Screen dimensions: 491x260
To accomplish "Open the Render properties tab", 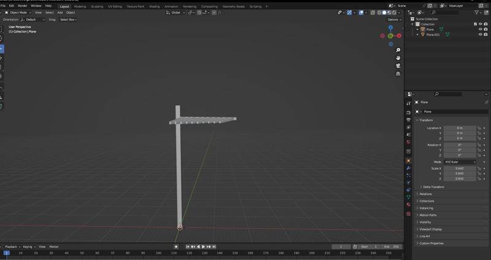I will pyautogui.click(x=408, y=112).
